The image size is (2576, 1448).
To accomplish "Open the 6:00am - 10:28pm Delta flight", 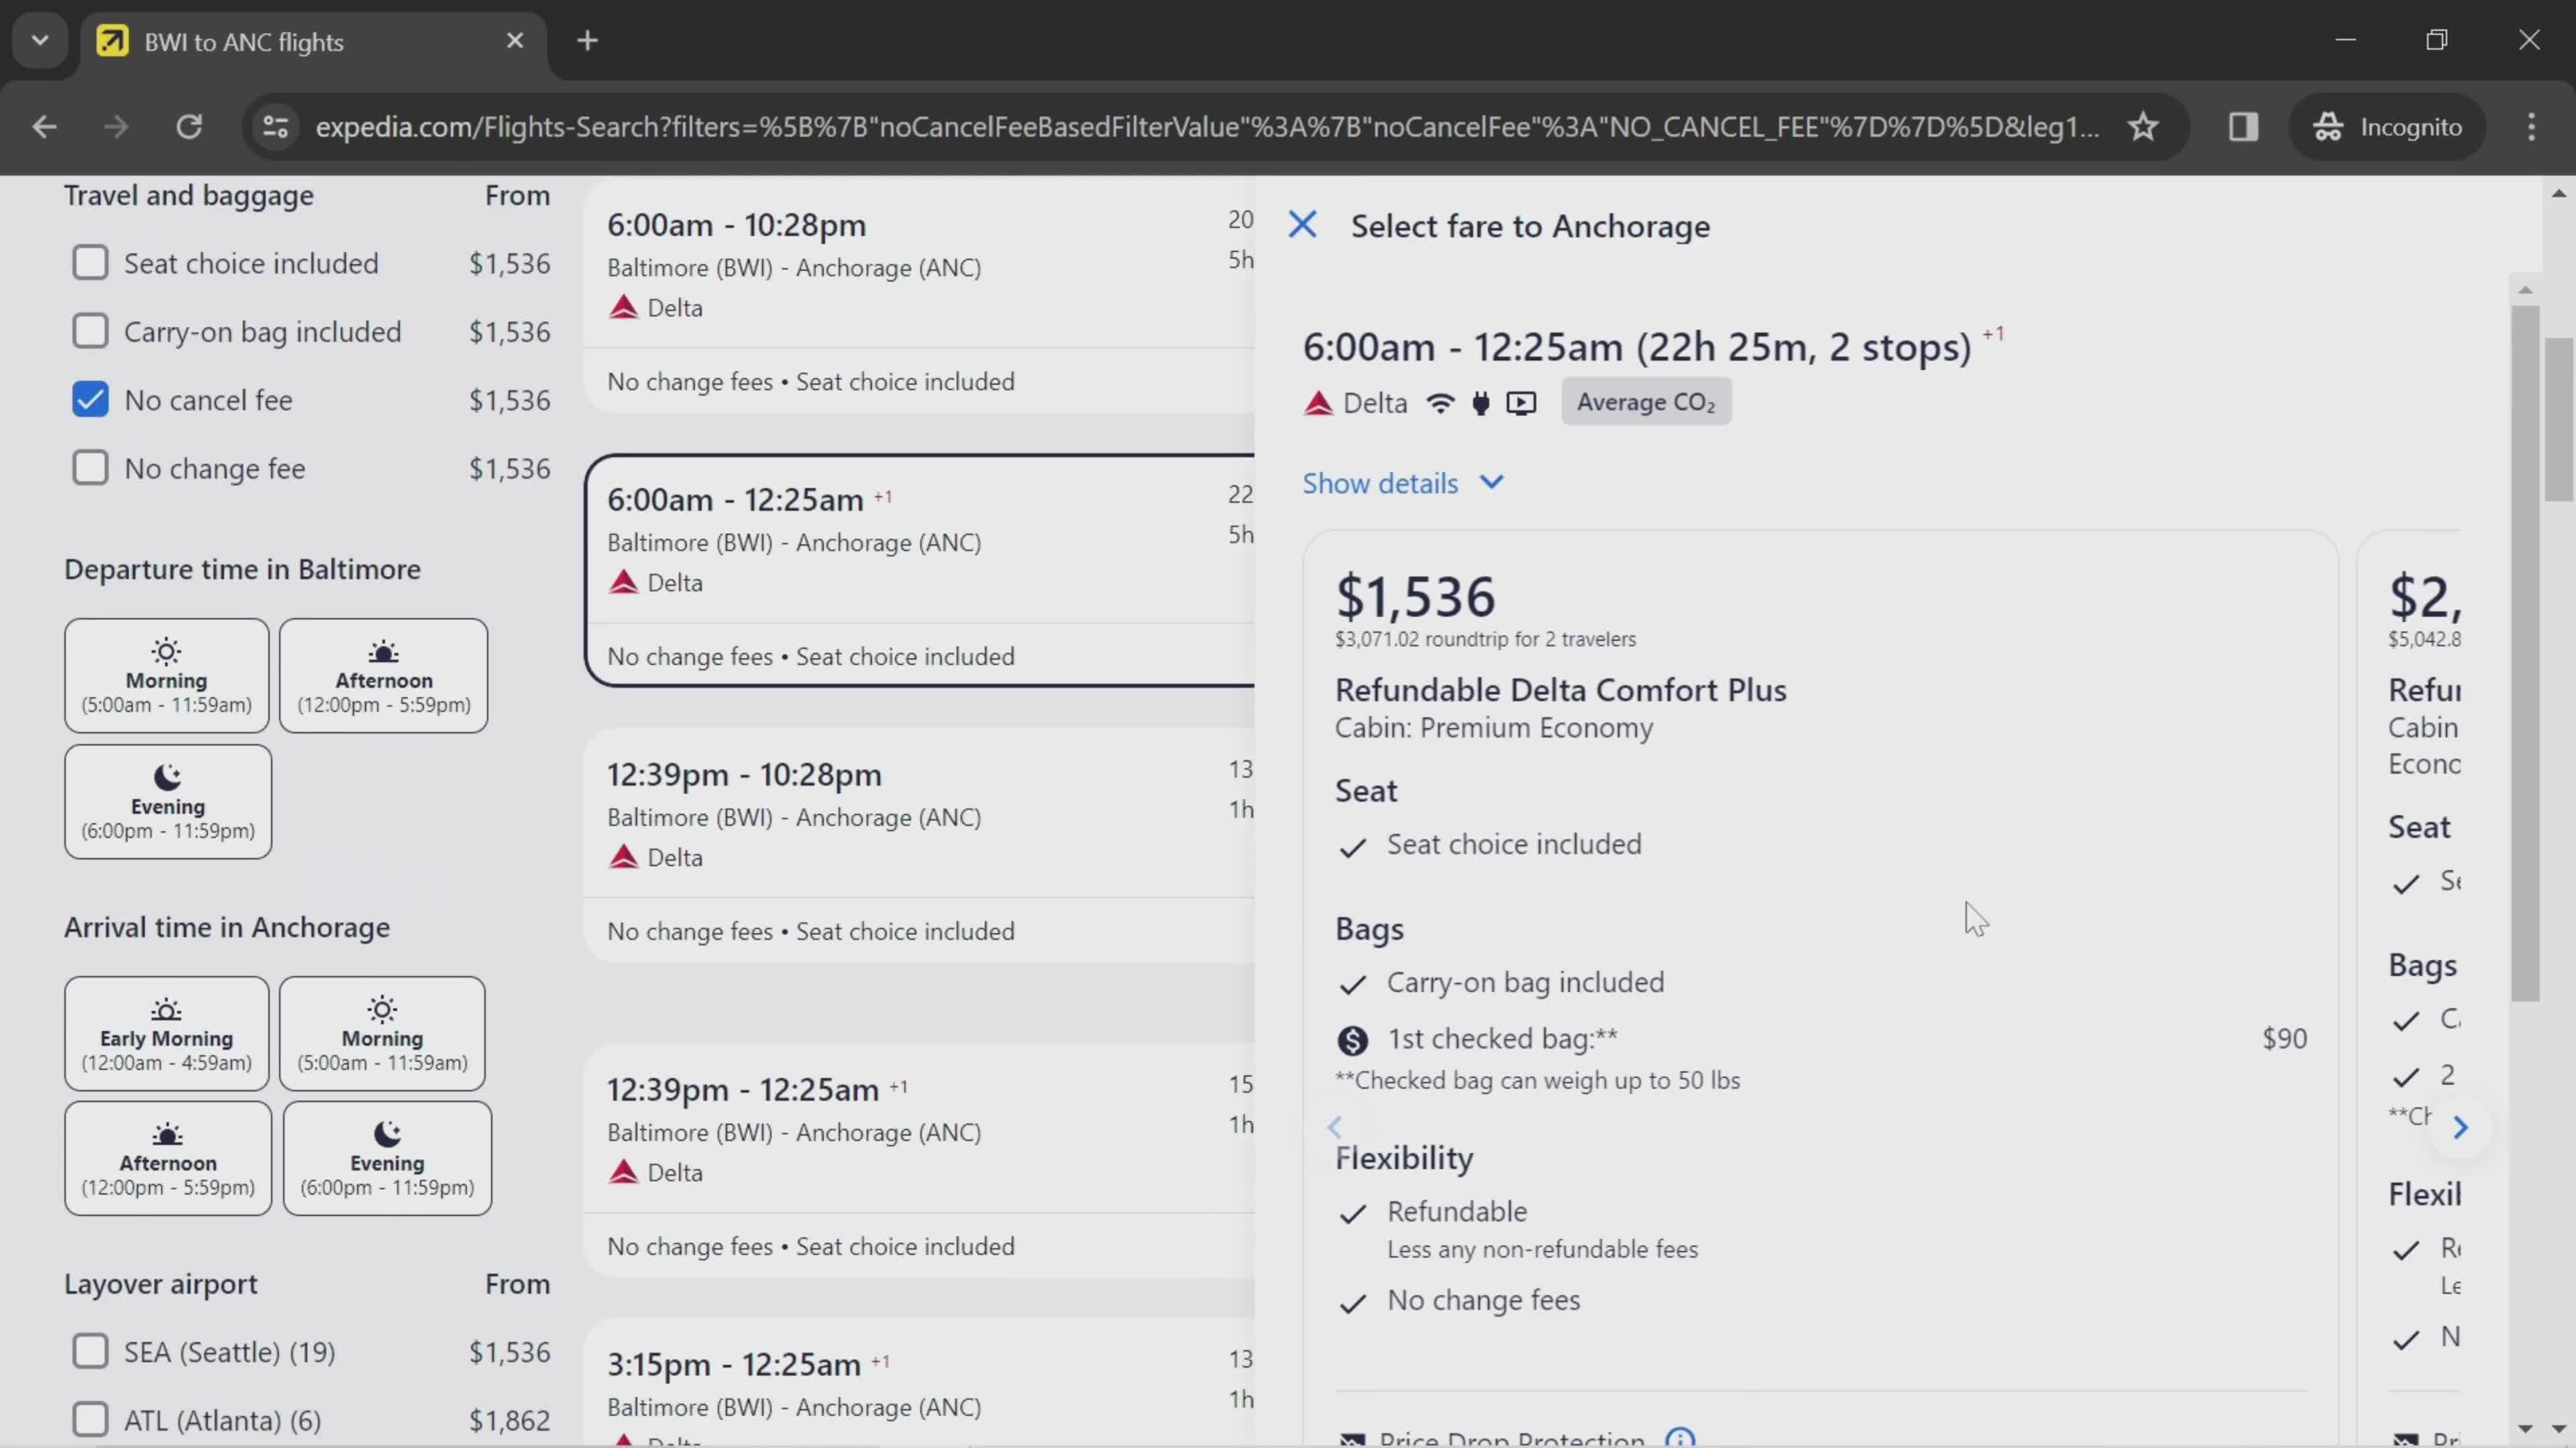I will [x=920, y=296].
